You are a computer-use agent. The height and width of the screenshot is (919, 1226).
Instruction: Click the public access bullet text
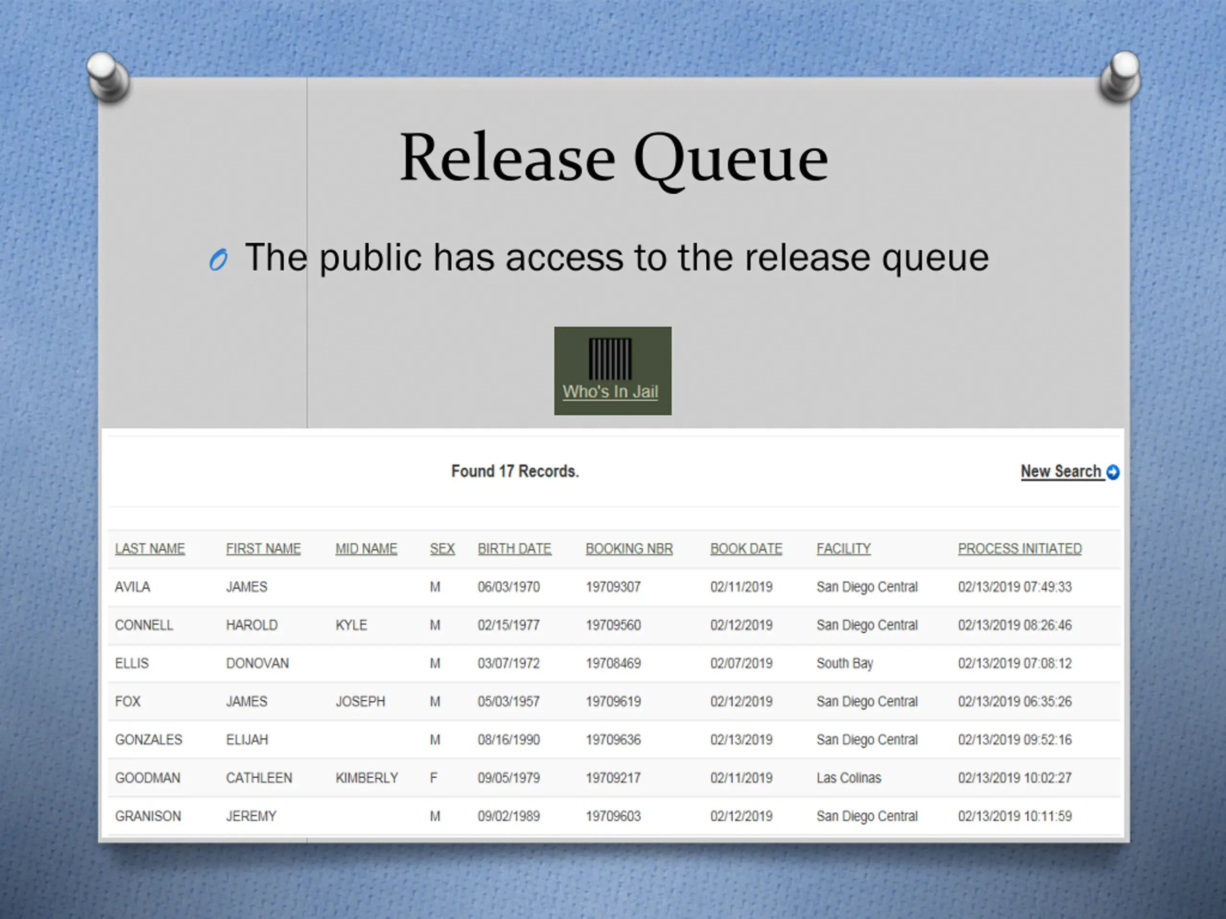616,258
